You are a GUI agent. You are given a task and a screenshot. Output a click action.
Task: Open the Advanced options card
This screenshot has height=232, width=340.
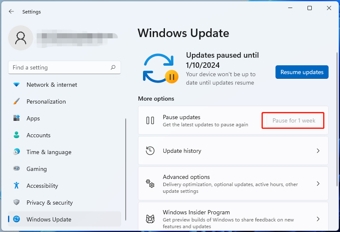coord(233,184)
